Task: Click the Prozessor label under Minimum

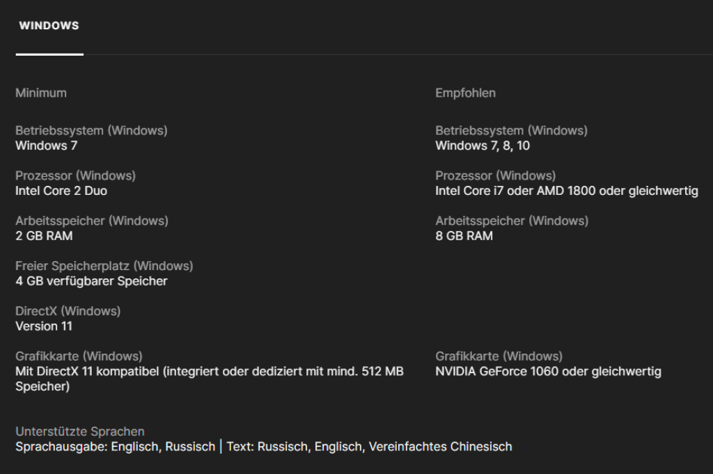Action: tap(75, 175)
